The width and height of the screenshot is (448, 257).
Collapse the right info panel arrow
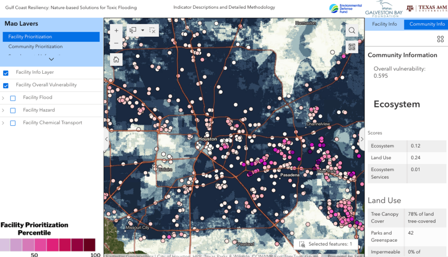click(x=362, y=139)
